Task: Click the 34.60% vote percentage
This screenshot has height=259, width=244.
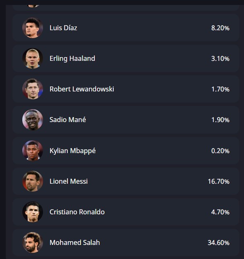Action: 219,242
